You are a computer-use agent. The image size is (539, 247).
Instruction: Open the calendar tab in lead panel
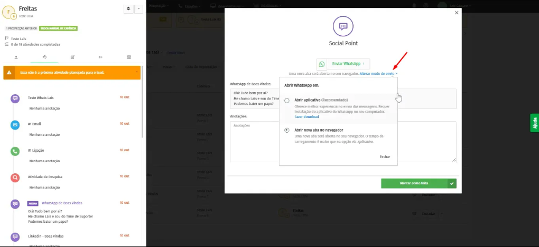click(x=129, y=57)
